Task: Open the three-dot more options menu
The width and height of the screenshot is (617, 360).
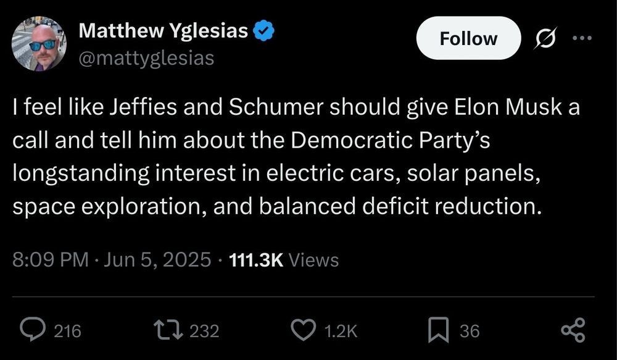Action: 582,38
